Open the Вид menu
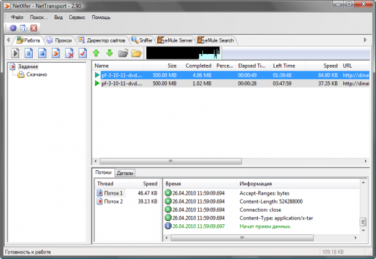The height and width of the screenshot is (259, 376). pos(58,17)
